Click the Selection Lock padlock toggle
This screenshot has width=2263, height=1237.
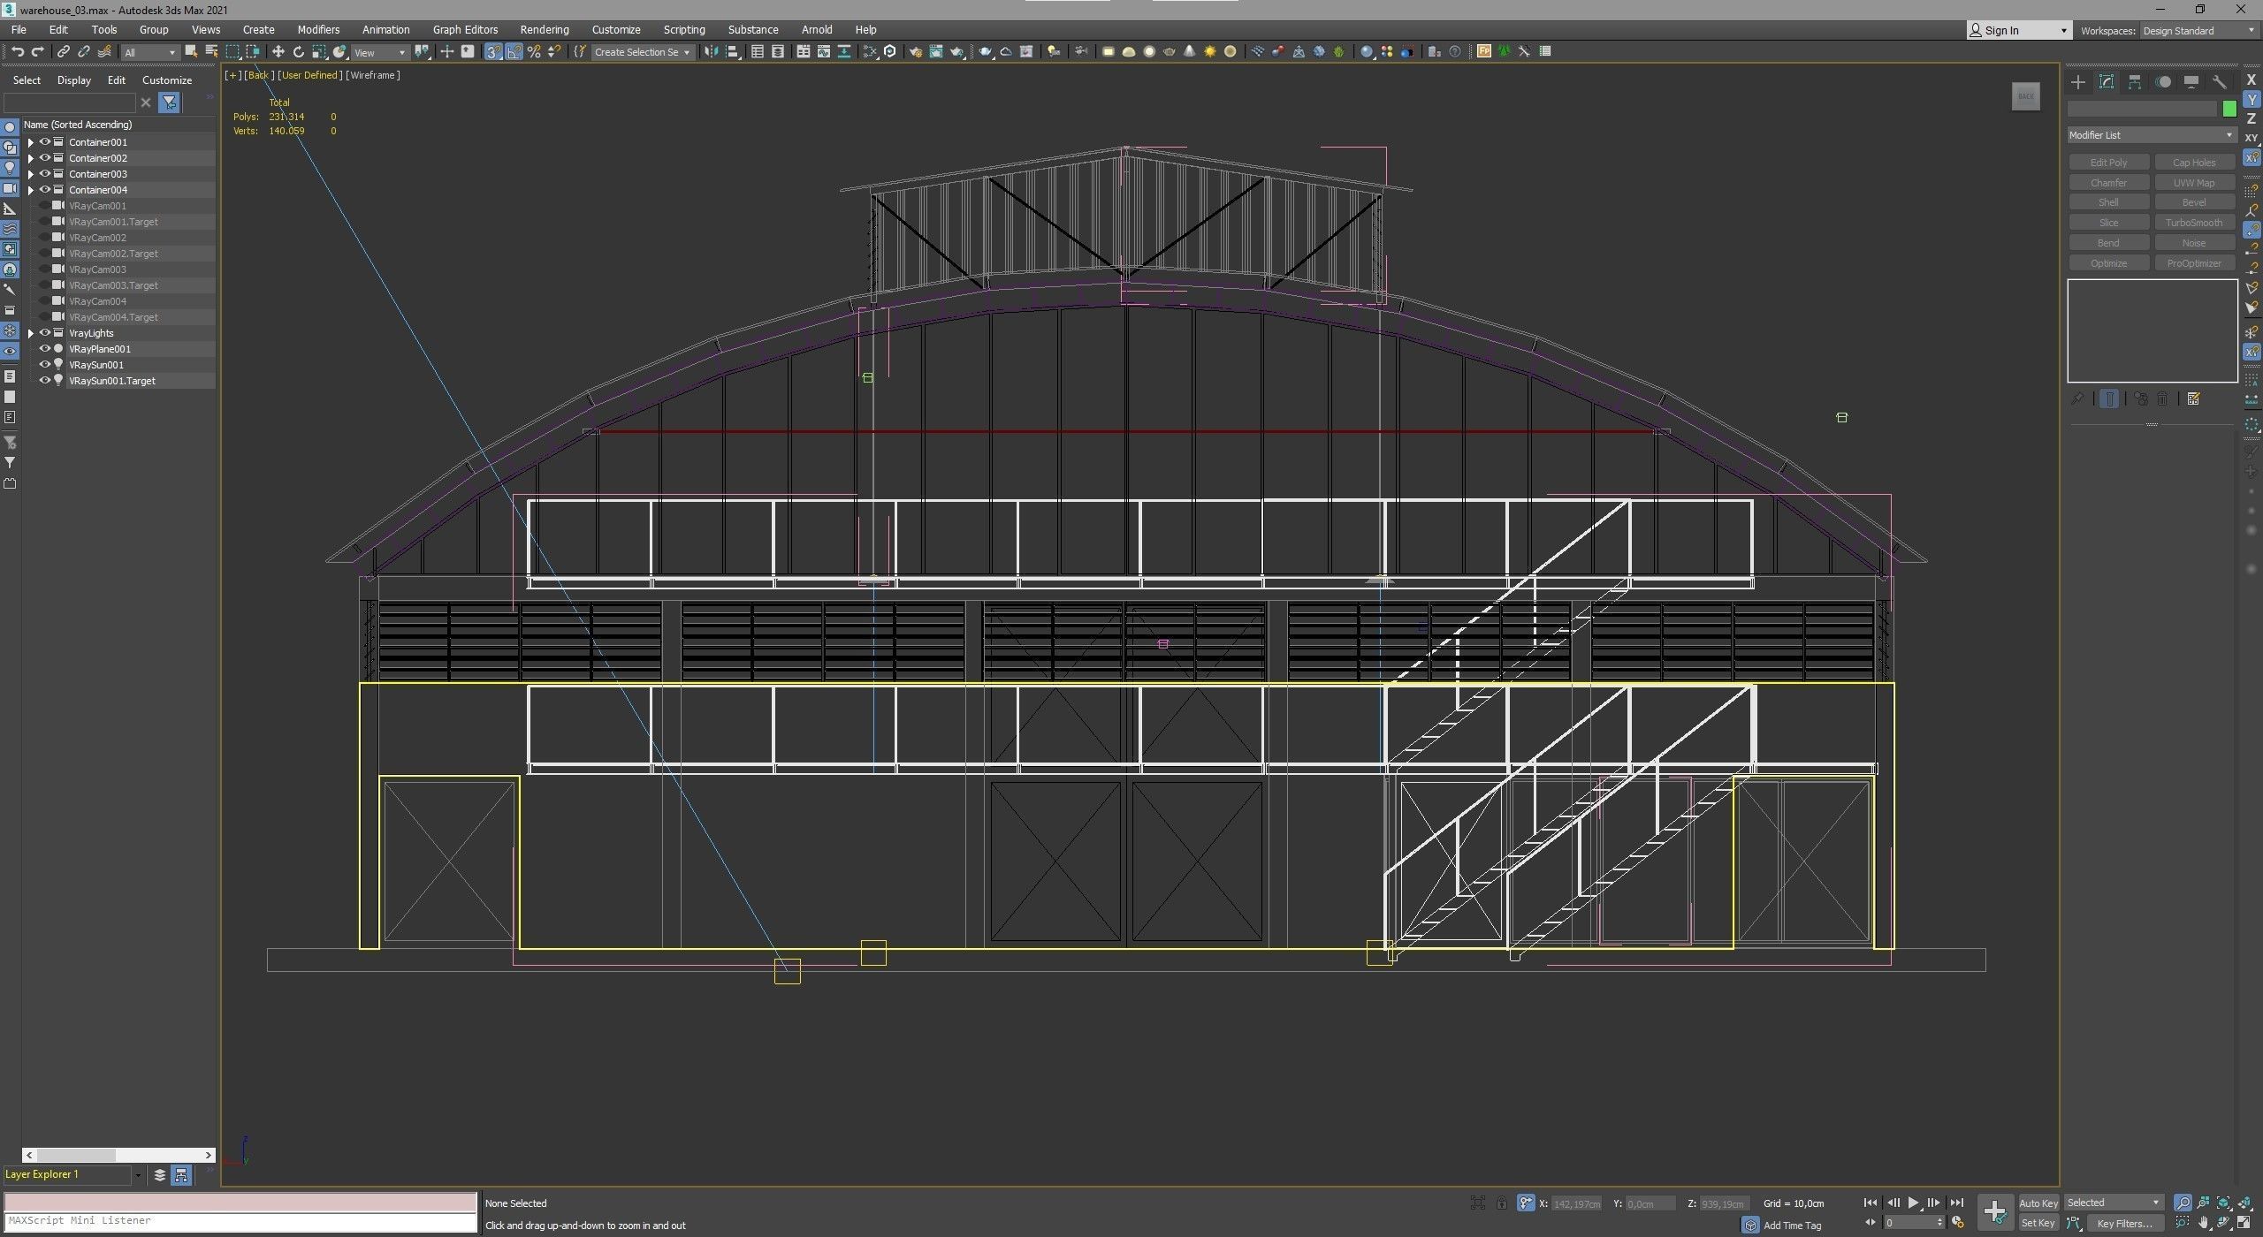pyautogui.click(x=1502, y=1203)
